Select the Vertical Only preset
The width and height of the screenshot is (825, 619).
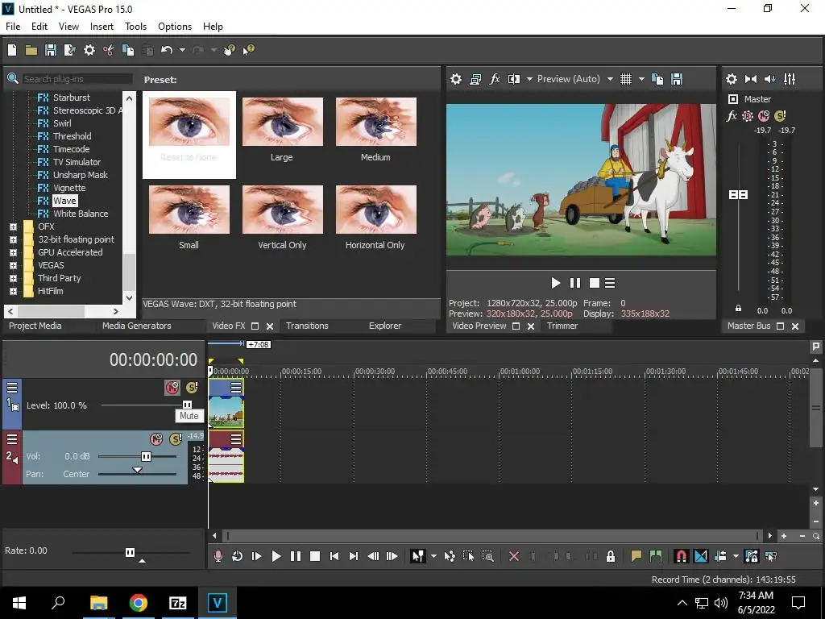(x=283, y=218)
